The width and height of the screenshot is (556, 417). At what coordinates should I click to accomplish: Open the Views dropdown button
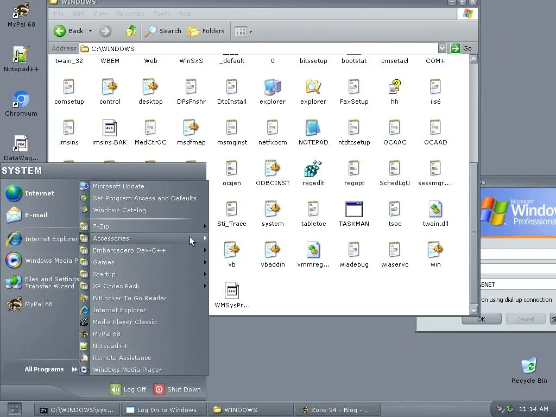243,31
